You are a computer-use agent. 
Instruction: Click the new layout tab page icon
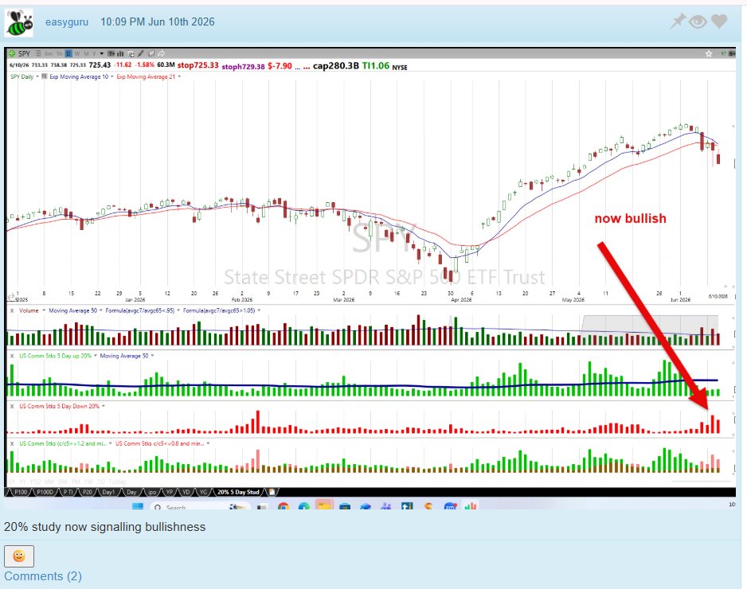tap(272, 492)
